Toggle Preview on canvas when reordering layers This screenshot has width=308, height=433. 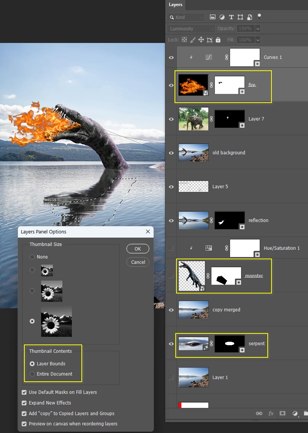point(24,423)
